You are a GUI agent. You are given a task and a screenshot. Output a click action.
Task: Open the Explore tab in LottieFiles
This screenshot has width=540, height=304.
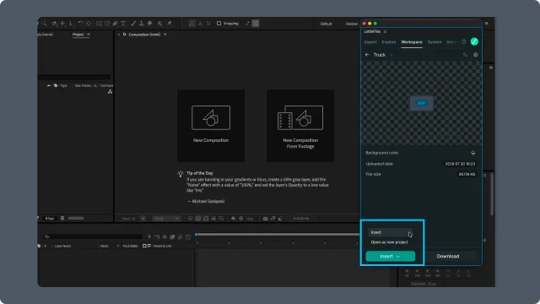pyautogui.click(x=389, y=42)
